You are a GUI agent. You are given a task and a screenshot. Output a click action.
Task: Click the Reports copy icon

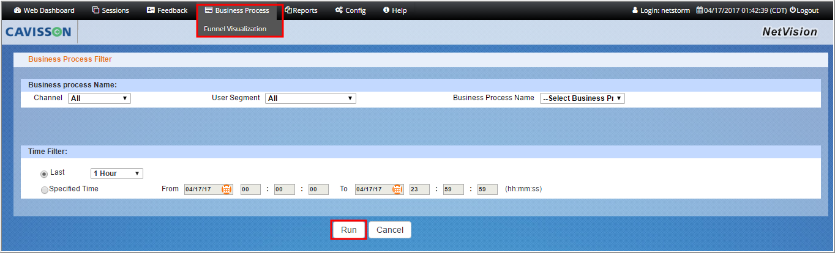[x=288, y=10]
